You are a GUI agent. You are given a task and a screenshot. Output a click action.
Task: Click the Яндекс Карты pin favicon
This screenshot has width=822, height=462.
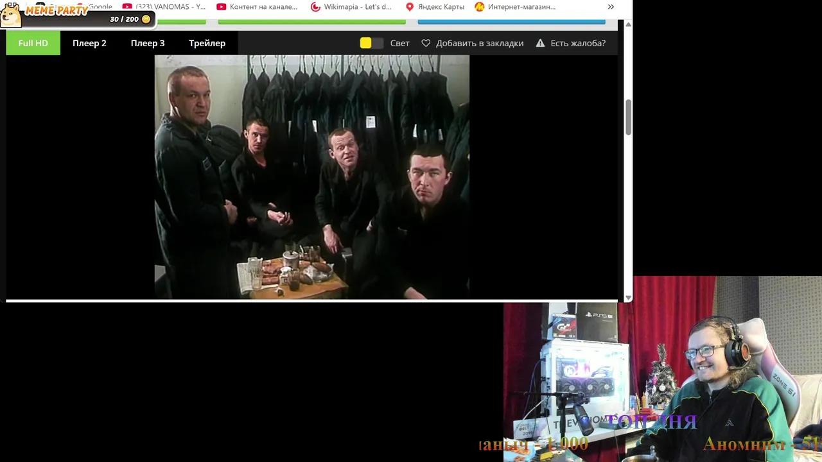coord(410,6)
